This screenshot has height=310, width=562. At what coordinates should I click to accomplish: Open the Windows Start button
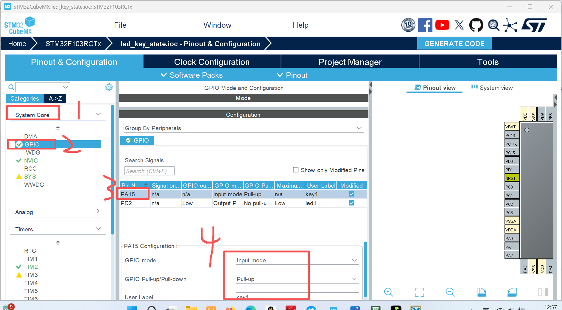[132, 308]
